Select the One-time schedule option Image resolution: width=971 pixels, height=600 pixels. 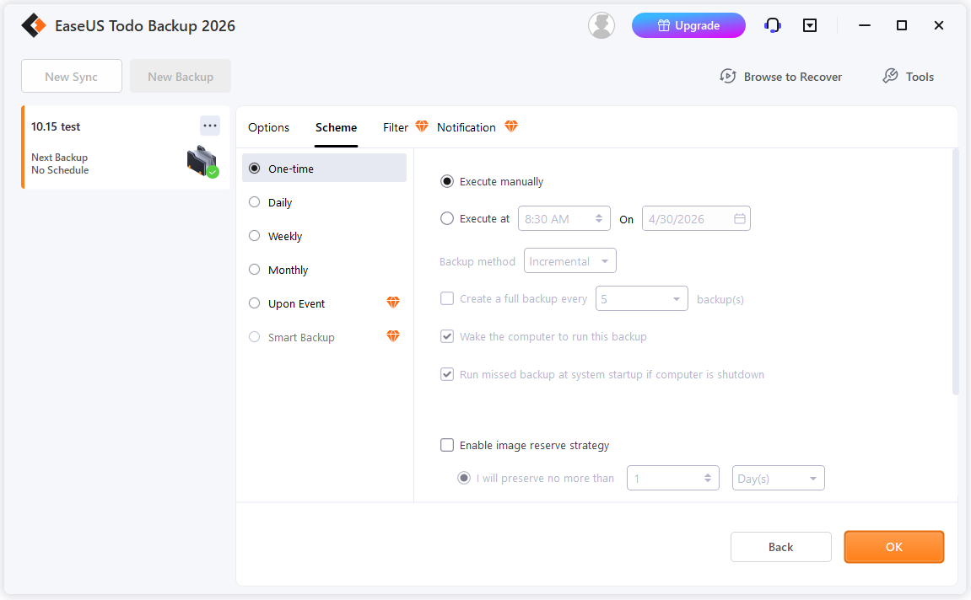pyautogui.click(x=324, y=169)
